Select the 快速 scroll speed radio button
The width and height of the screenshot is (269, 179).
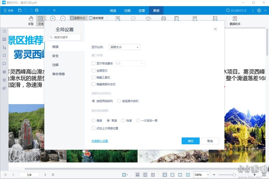coord(123,120)
